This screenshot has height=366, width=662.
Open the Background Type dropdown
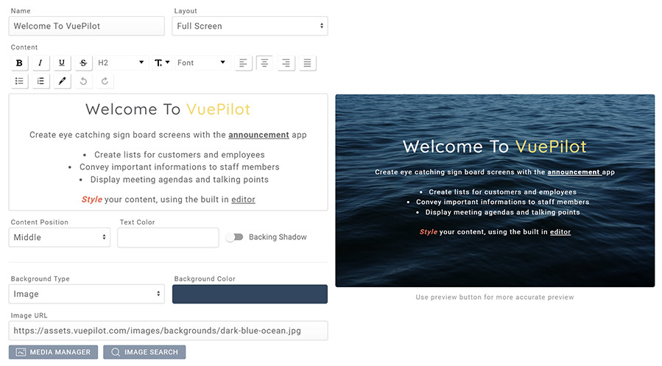click(87, 294)
